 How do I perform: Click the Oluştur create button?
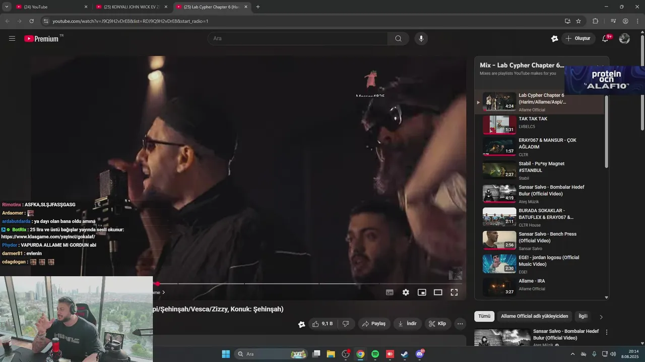578,39
